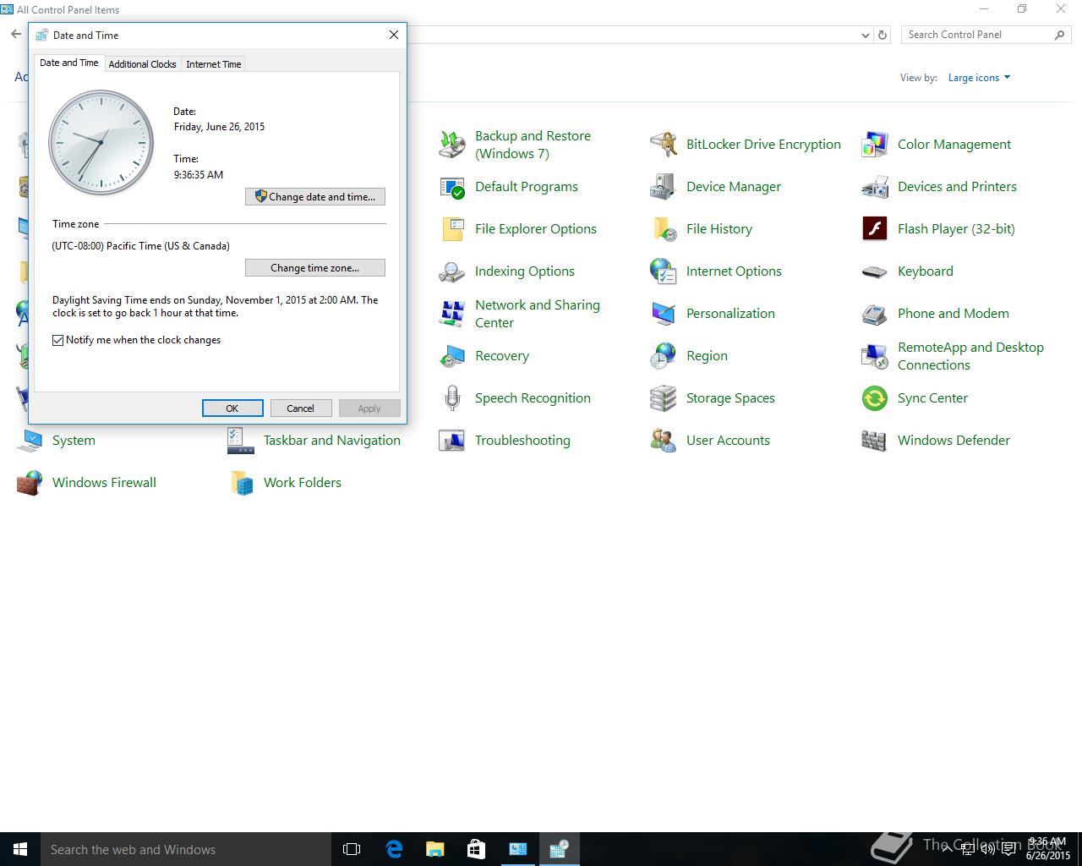This screenshot has height=866, width=1082.
Task: Select the Date and Time tab
Action: pos(69,63)
